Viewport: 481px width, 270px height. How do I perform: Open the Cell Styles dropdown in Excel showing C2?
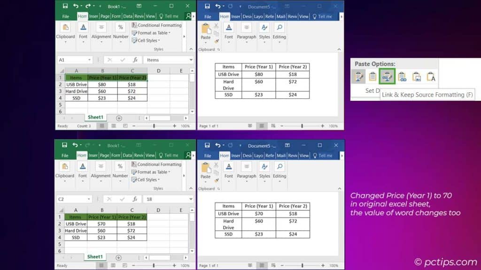point(150,180)
